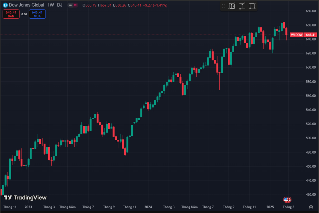This screenshot has width=319, height=213.
Task: Click the 500.00 price axis label
Action: coord(311,138)
